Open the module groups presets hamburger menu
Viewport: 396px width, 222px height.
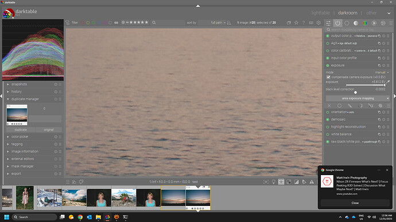click(x=391, y=23)
